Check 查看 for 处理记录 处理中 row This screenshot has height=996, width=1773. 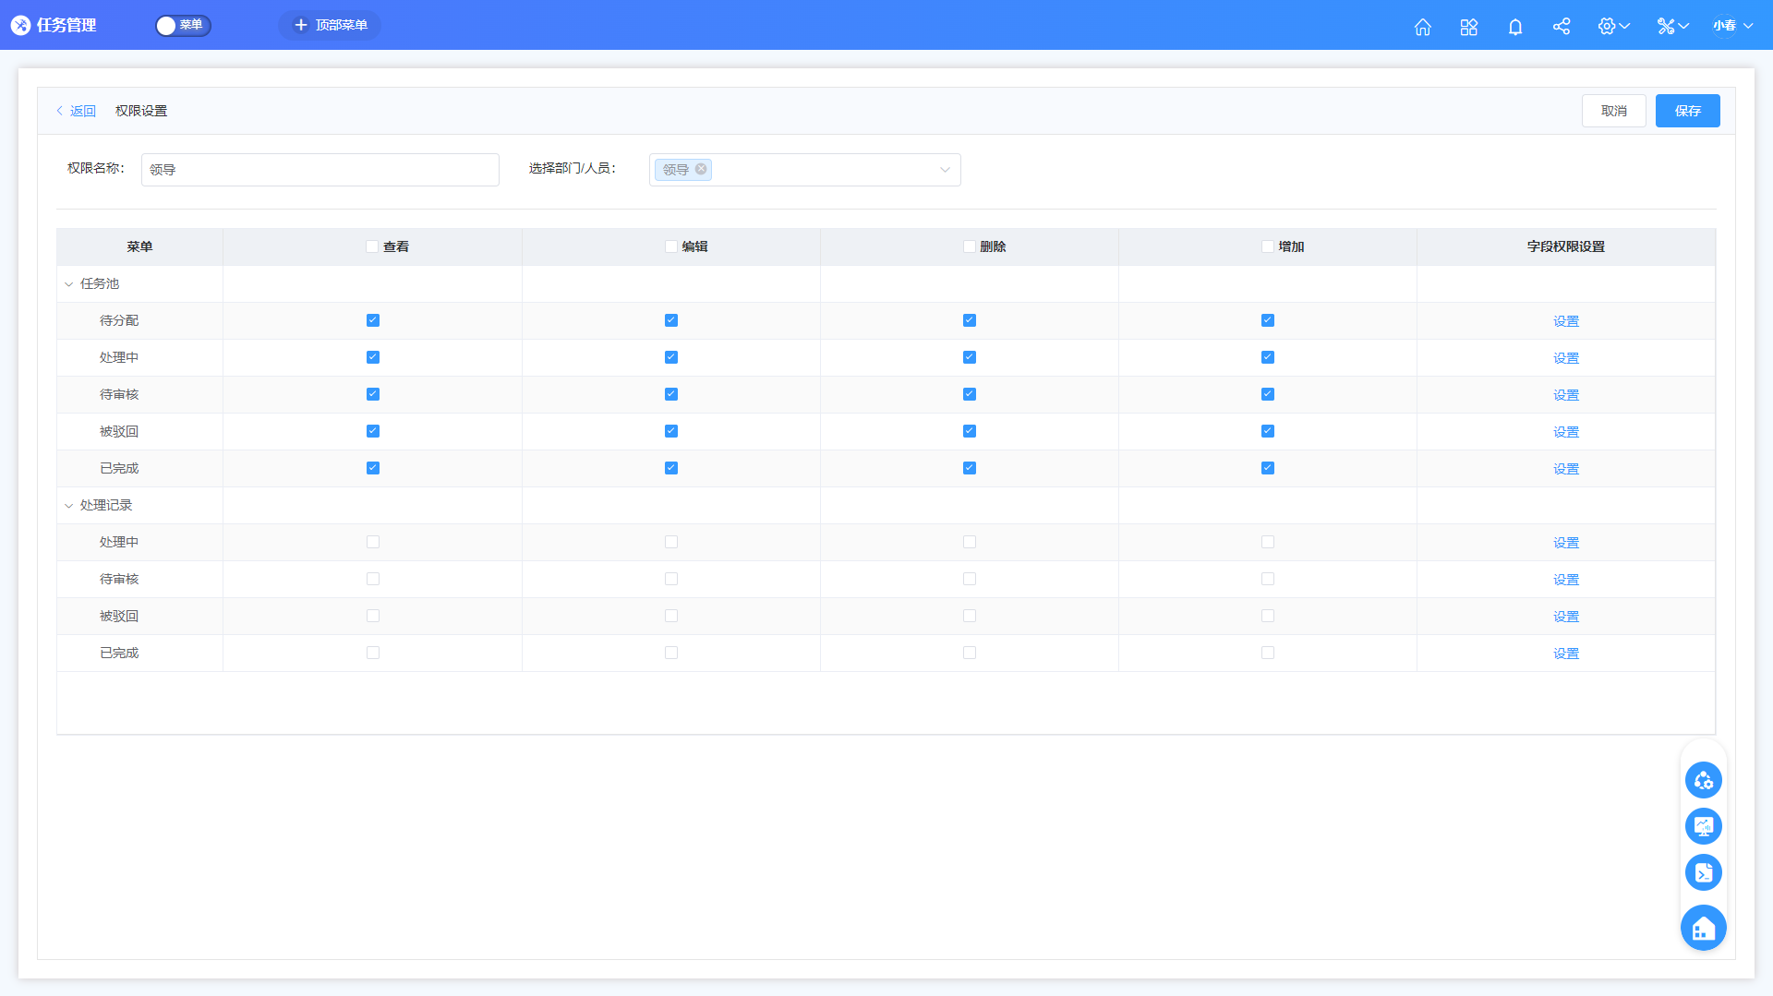coord(372,542)
